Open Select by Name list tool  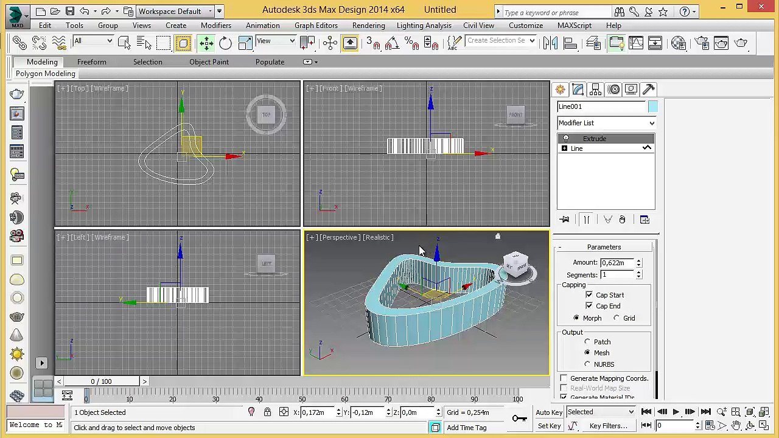(x=144, y=43)
